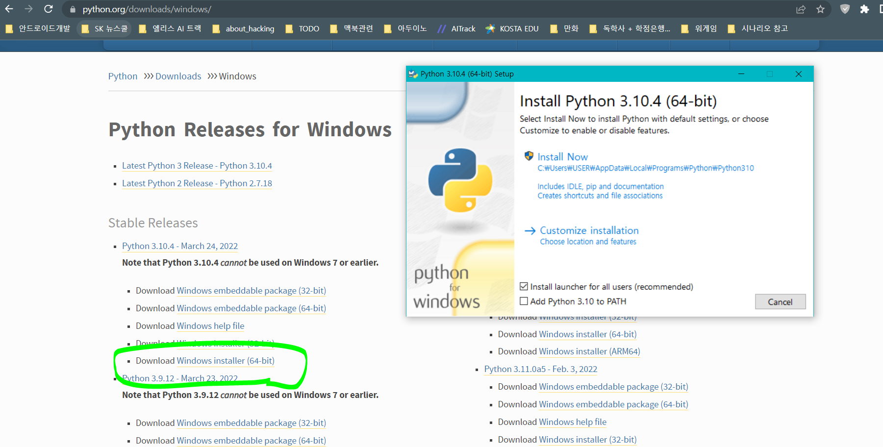Toggle Install launcher for all users checkbox
Viewport: 883px width, 447px height.
(x=524, y=287)
